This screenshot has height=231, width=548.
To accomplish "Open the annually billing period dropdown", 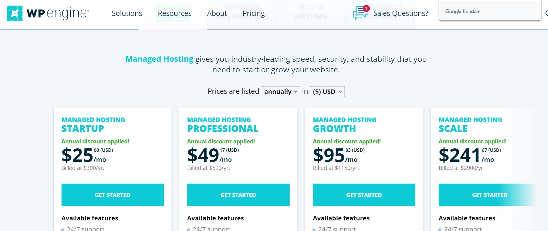I will click(281, 92).
